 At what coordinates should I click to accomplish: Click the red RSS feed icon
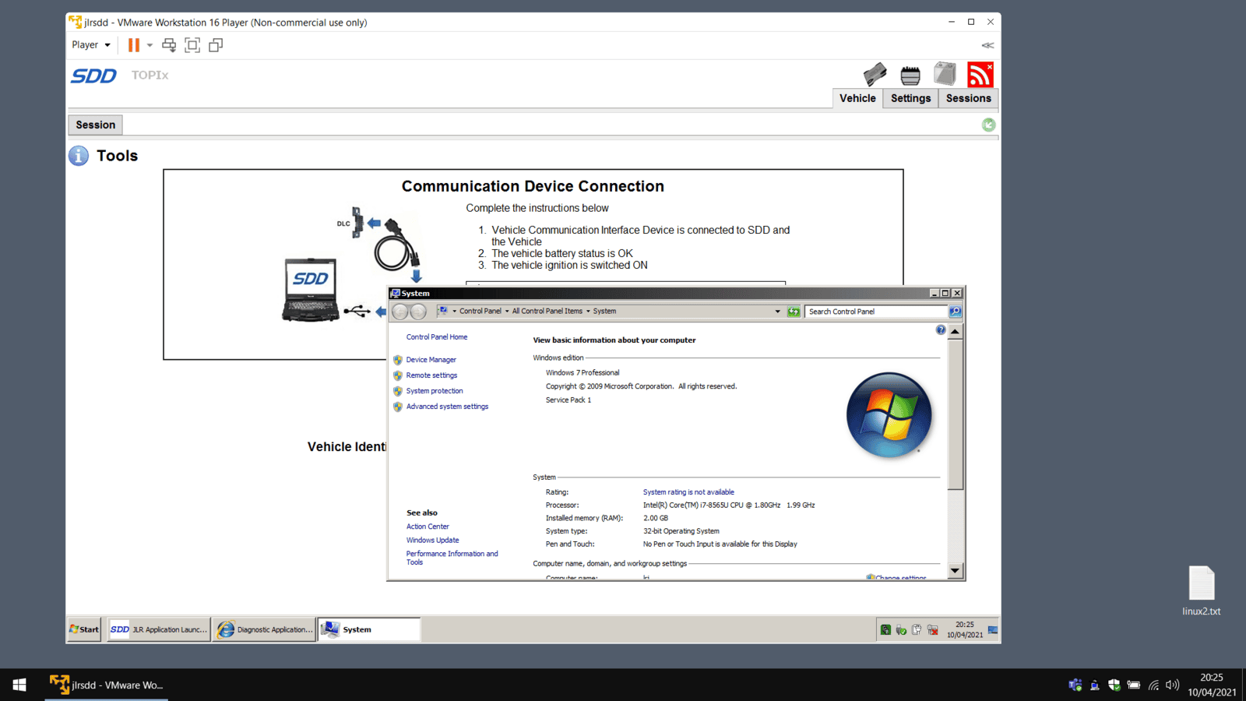pos(980,75)
